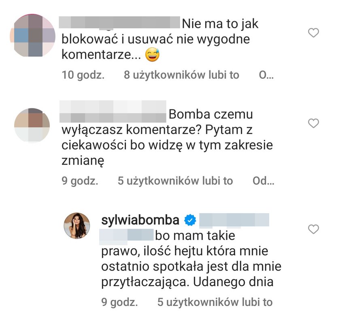The height and width of the screenshot is (327, 340).
Task: Reply via the truncated 'Od...' button on the second comment
Action: [x=263, y=180]
